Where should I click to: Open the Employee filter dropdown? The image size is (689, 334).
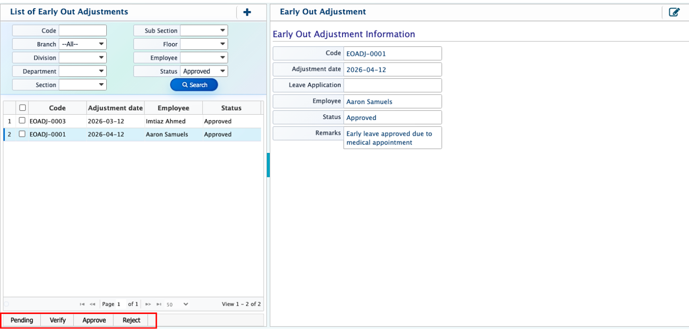click(204, 58)
